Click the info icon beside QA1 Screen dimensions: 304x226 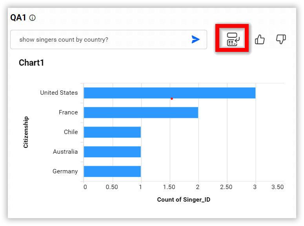(x=33, y=18)
